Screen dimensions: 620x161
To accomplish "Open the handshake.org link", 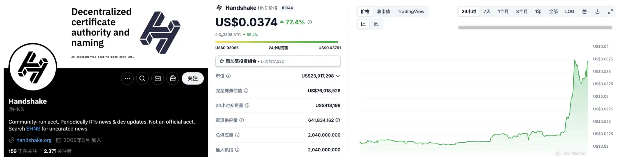I will point(34,140).
